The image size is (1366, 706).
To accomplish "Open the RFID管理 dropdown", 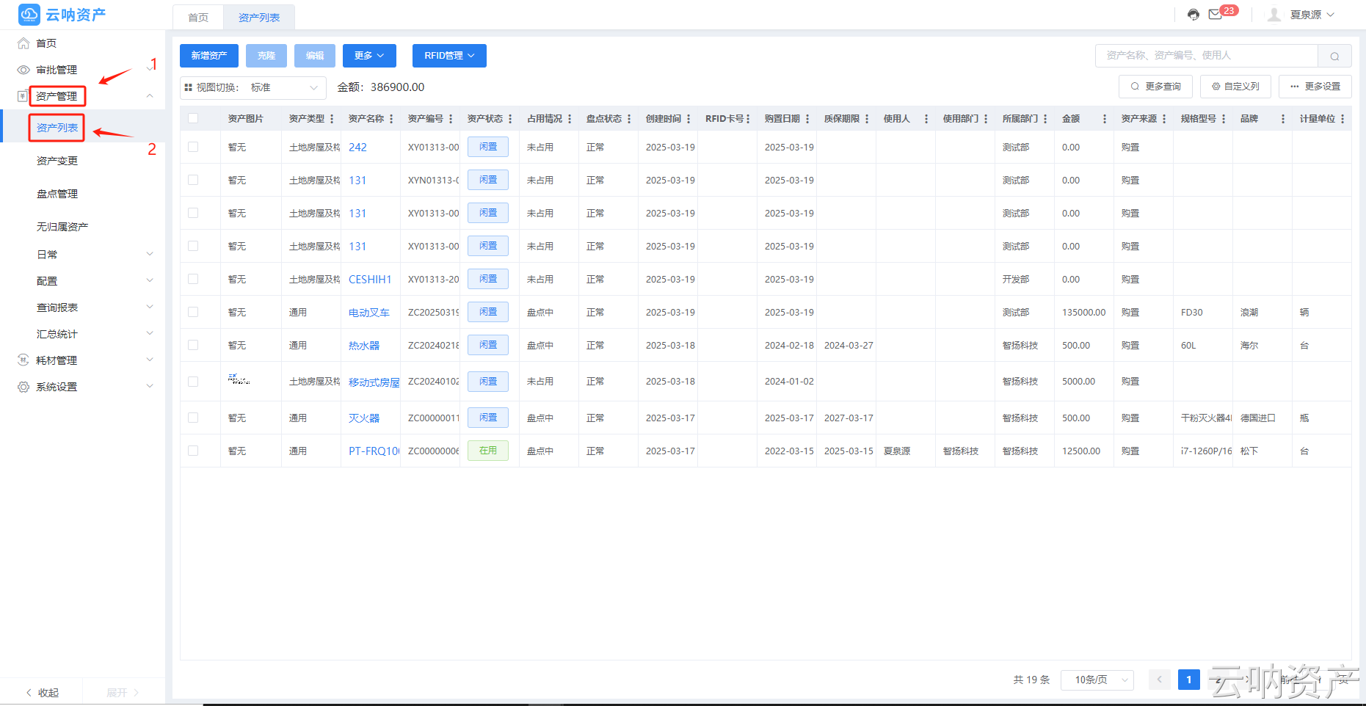I will pos(449,56).
